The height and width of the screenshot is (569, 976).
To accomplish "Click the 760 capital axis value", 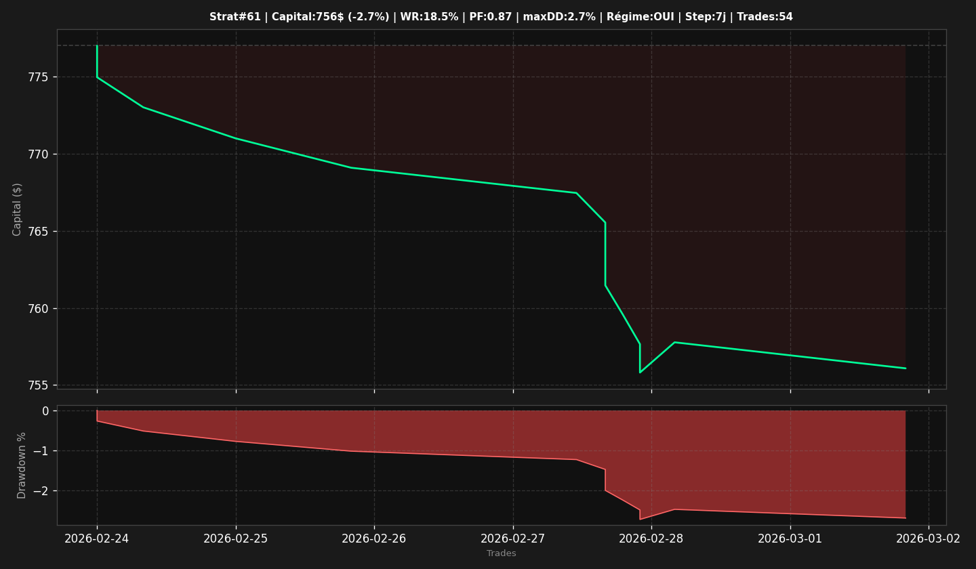I will [x=39, y=309].
